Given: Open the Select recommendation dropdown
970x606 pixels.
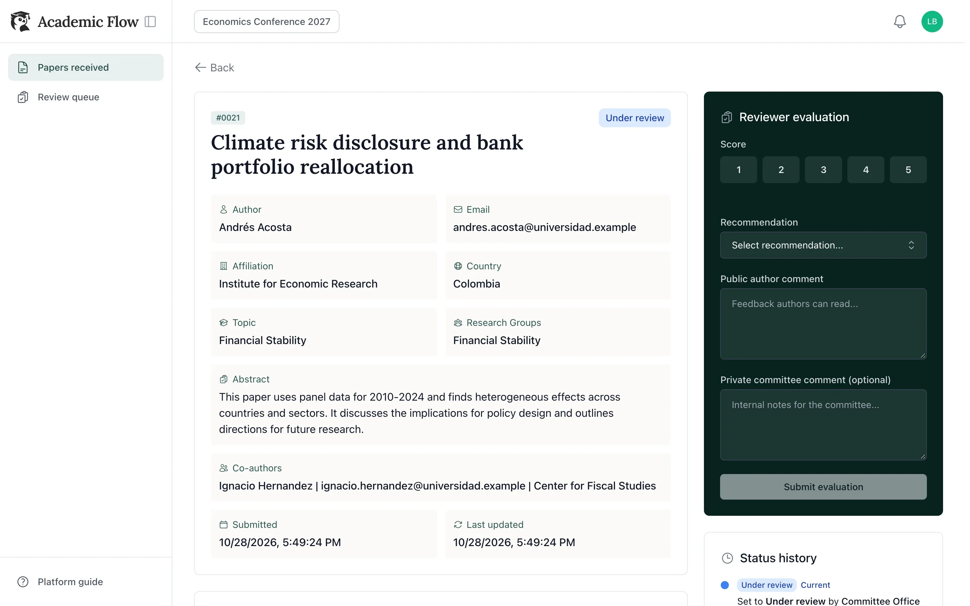Looking at the screenshot, I should [823, 245].
